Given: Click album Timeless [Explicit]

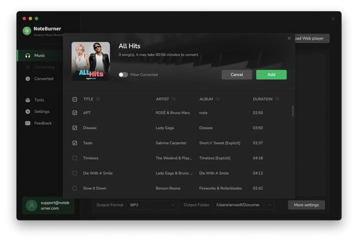Looking at the screenshot, I should pyautogui.click(x=215, y=158).
